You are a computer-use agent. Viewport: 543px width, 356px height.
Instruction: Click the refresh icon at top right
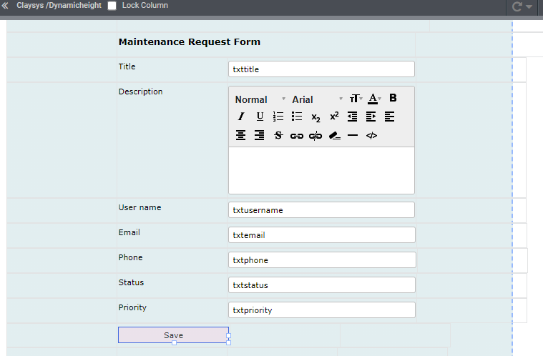pyautogui.click(x=517, y=6)
